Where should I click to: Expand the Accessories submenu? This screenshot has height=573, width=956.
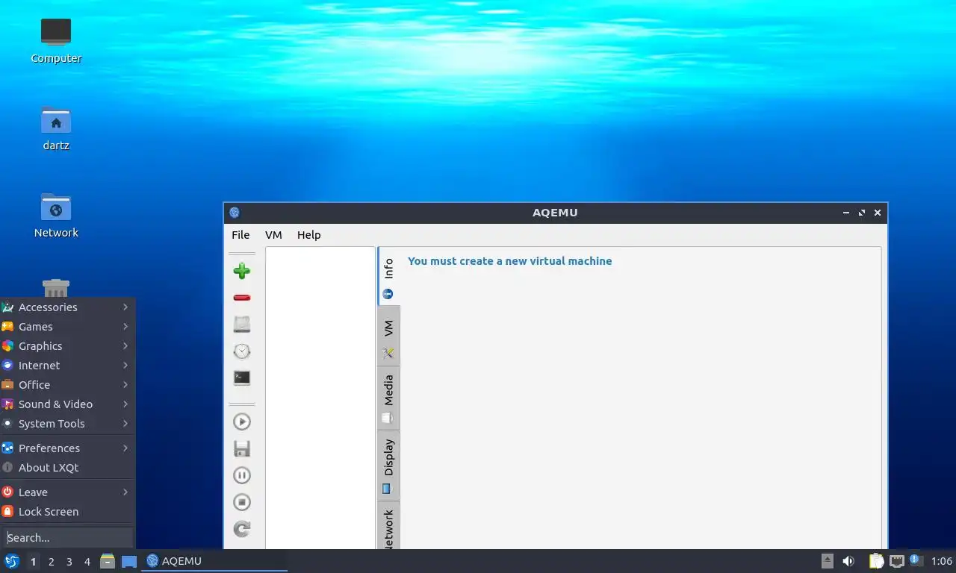(68, 307)
